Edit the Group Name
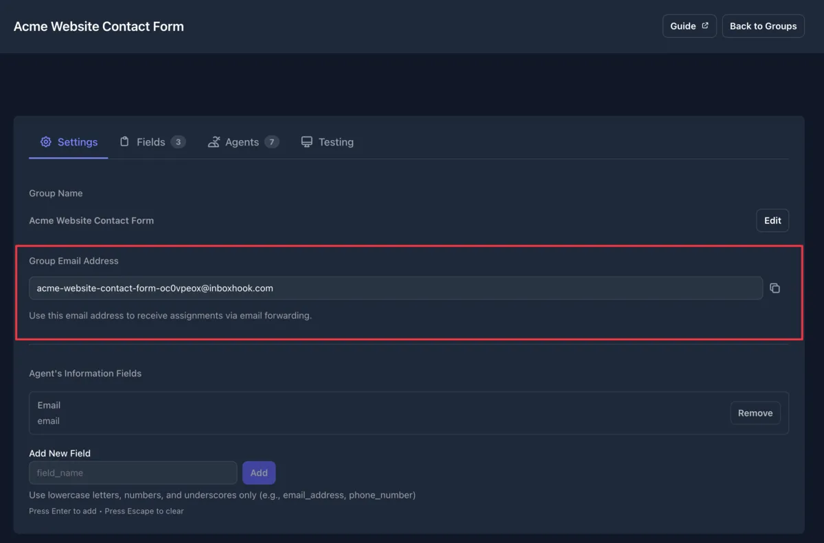The height and width of the screenshot is (543, 824). tap(772, 220)
